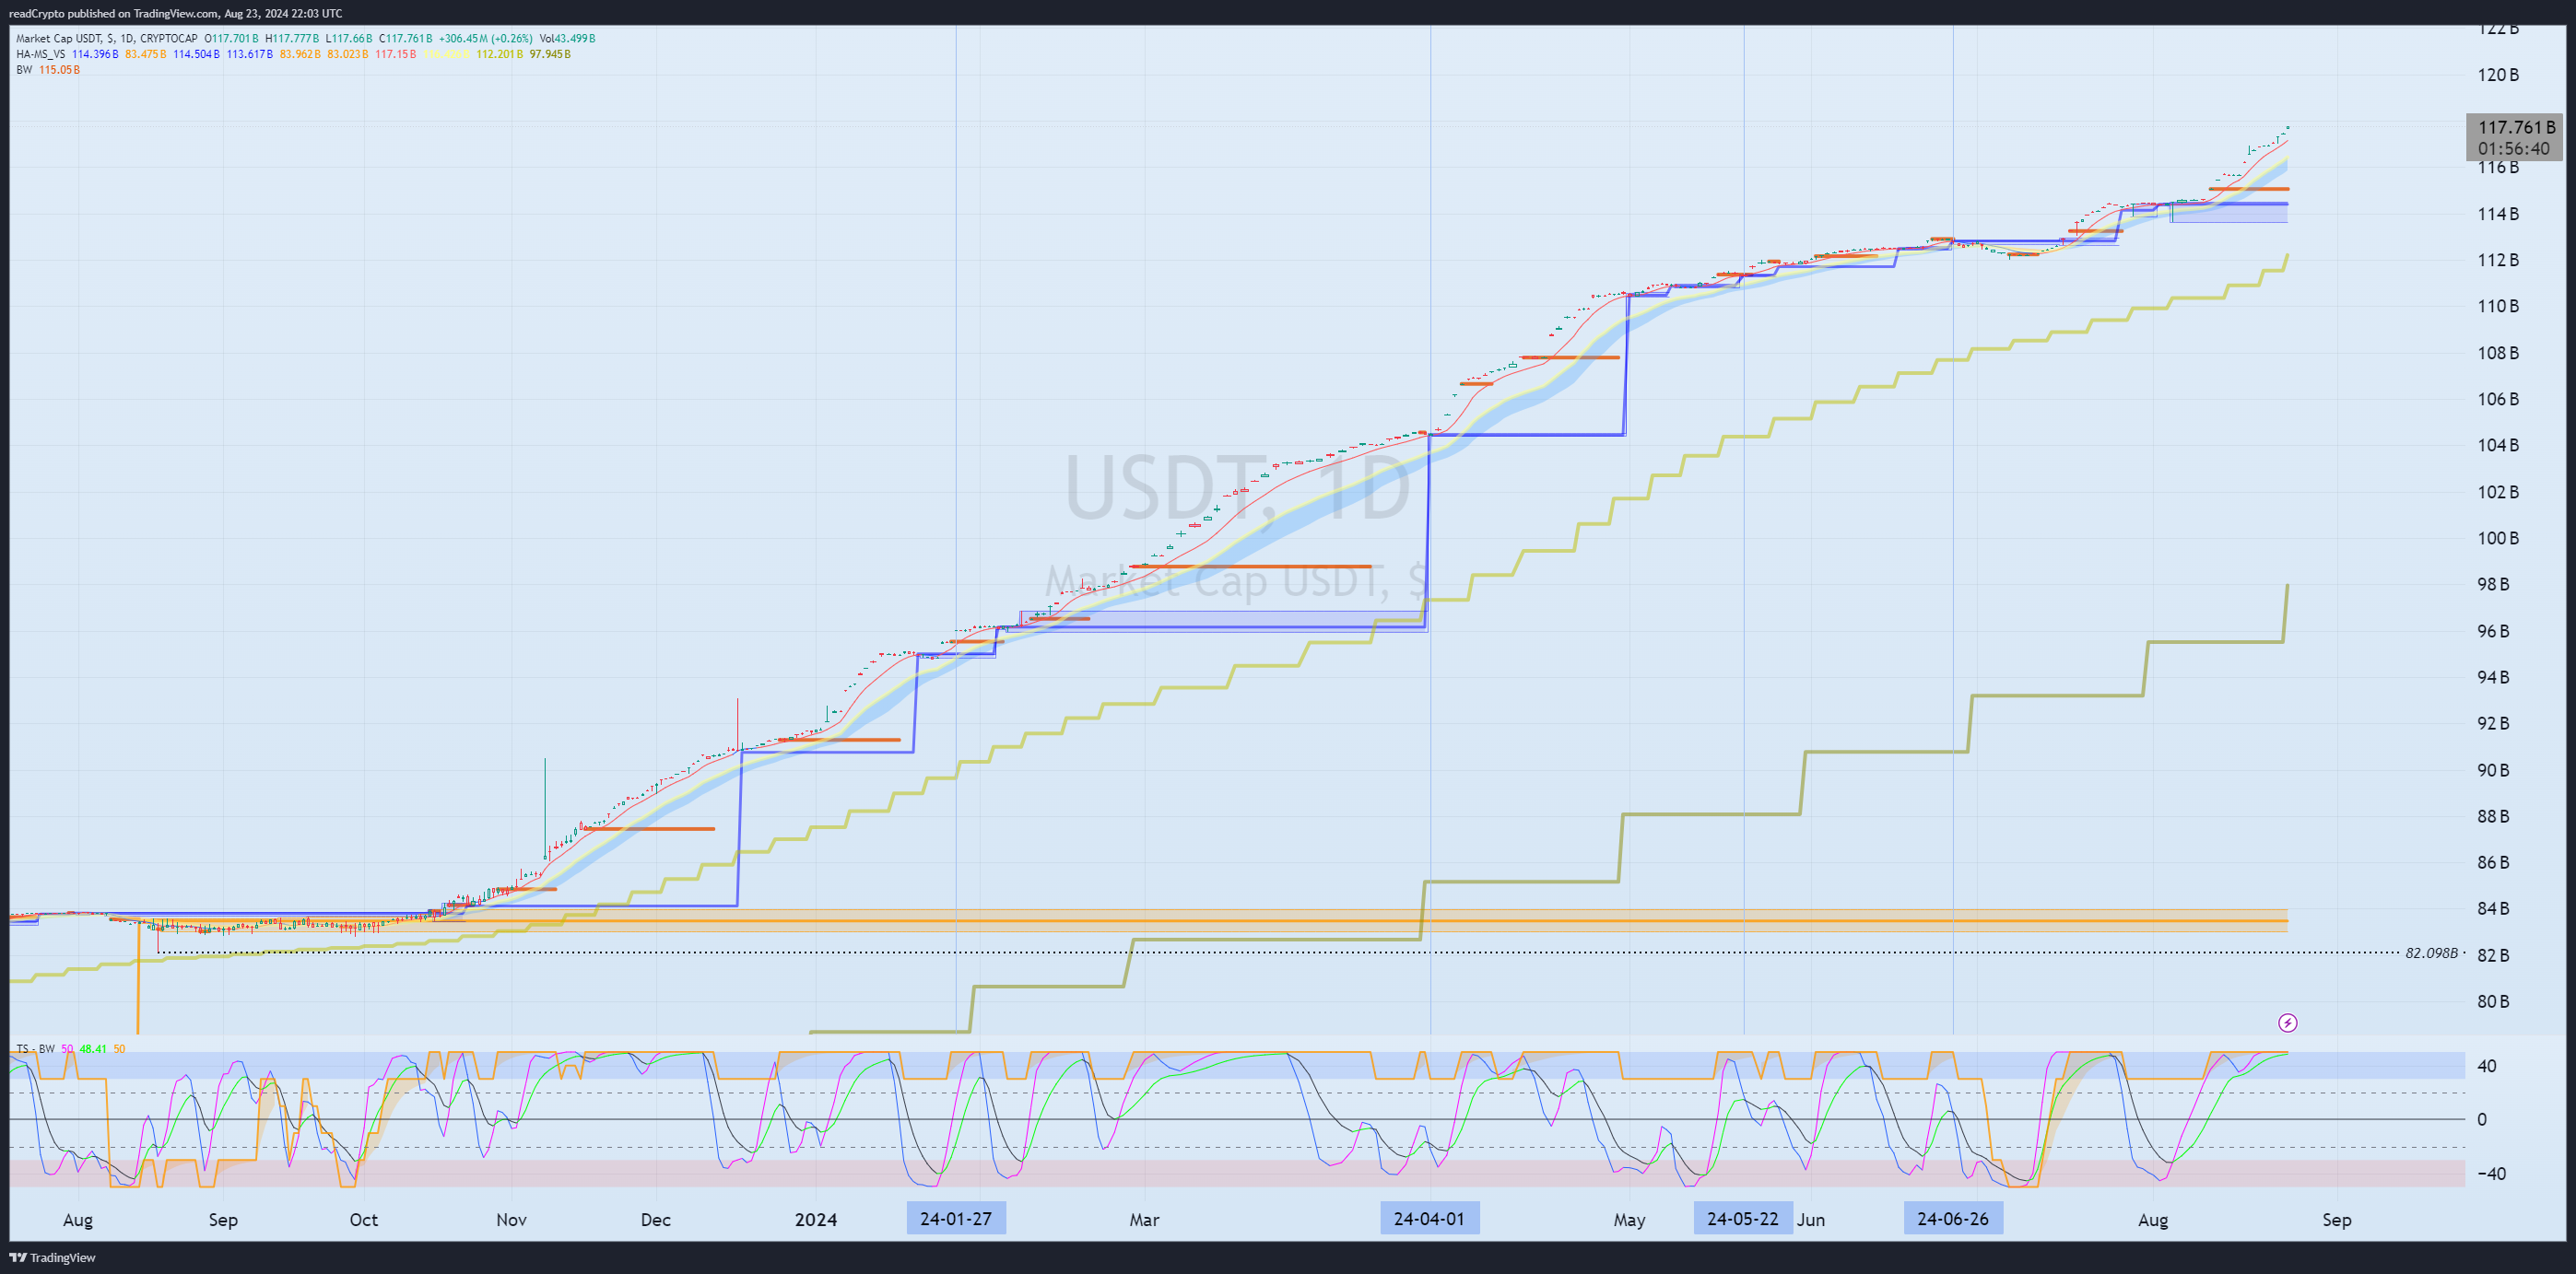
Task: Click the 24-05-22 date marker
Action: coord(1743,1218)
